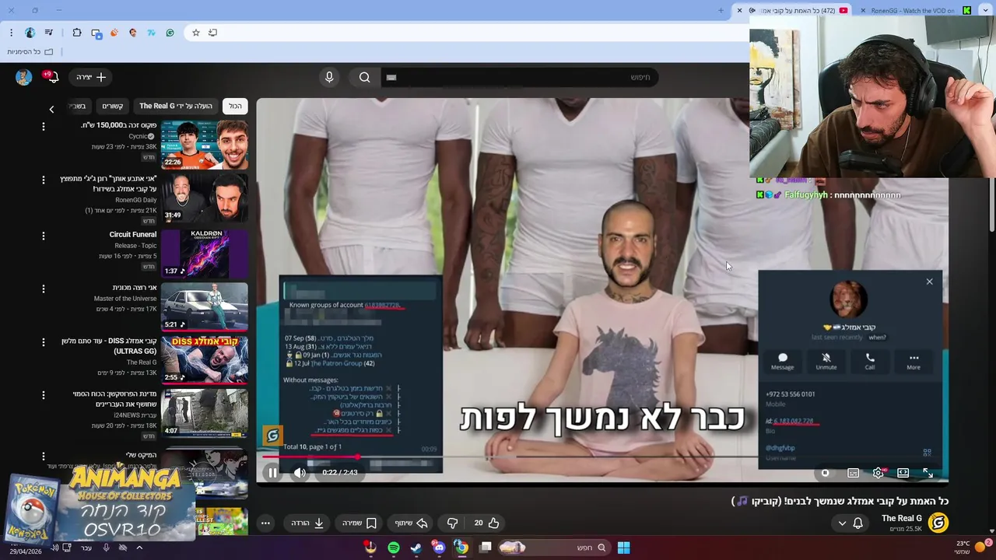Open Discord from the taskbar

[x=439, y=548]
